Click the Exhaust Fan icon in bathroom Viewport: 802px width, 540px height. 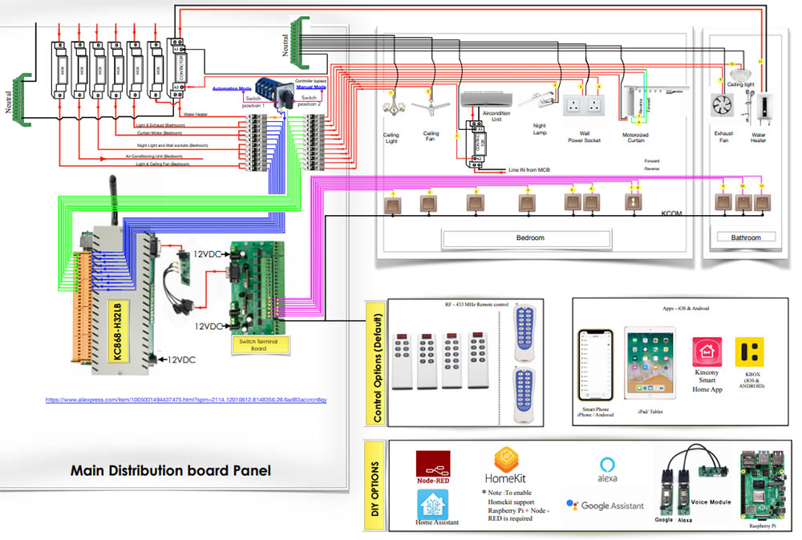coord(723,108)
